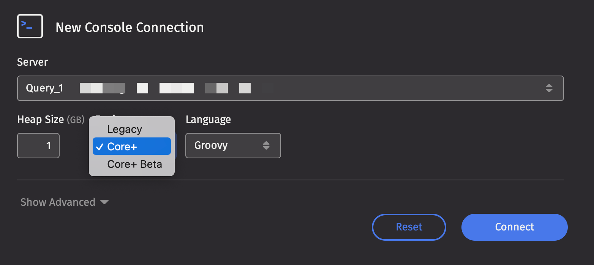
Task: Click the checkmark beside Core+
Action: point(100,147)
